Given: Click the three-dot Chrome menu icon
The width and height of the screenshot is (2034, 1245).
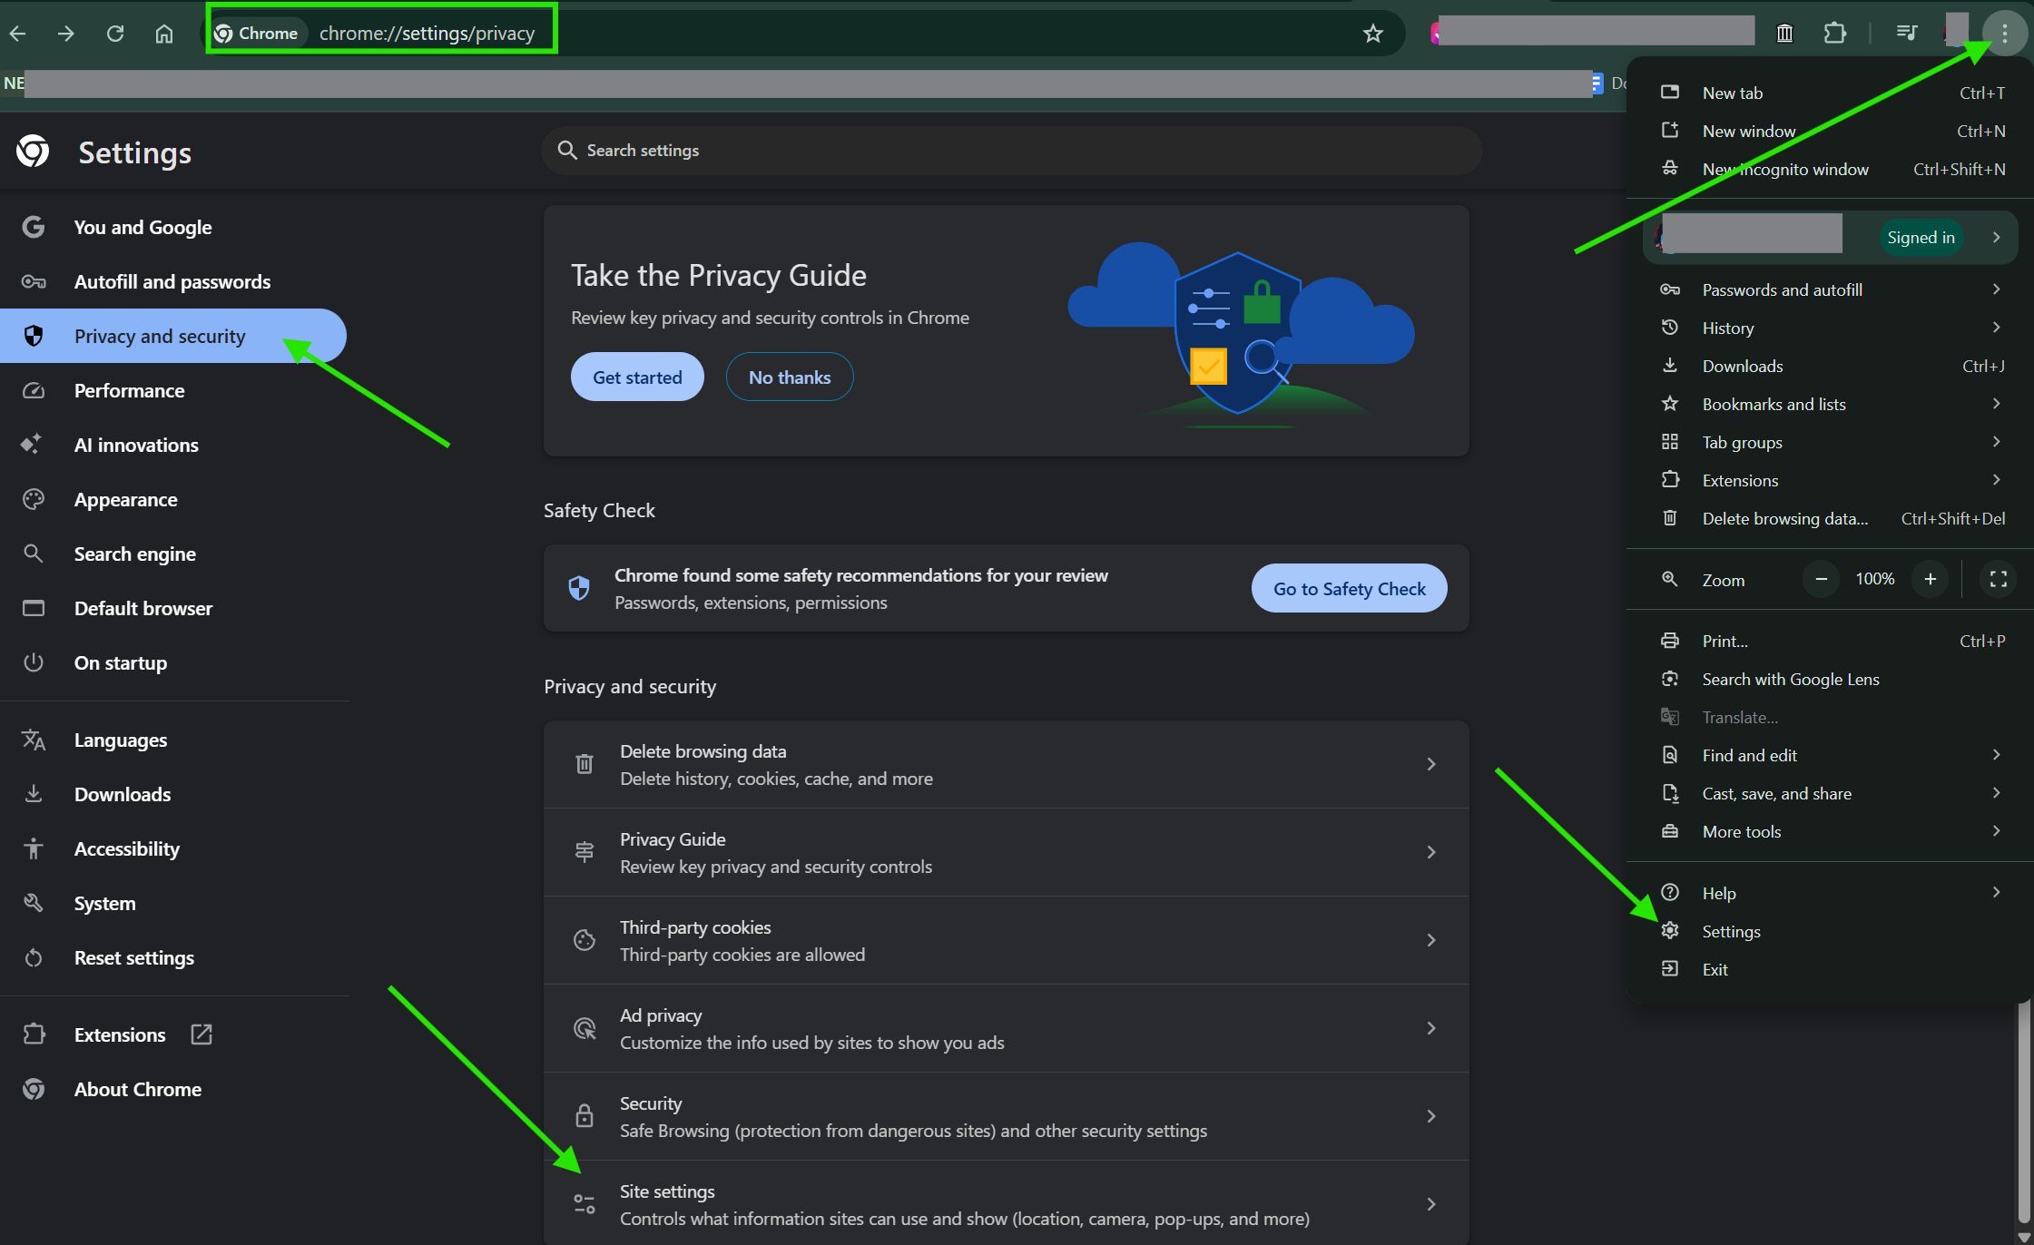Looking at the screenshot, I should pyautogui.click(x=2004, y=34).
